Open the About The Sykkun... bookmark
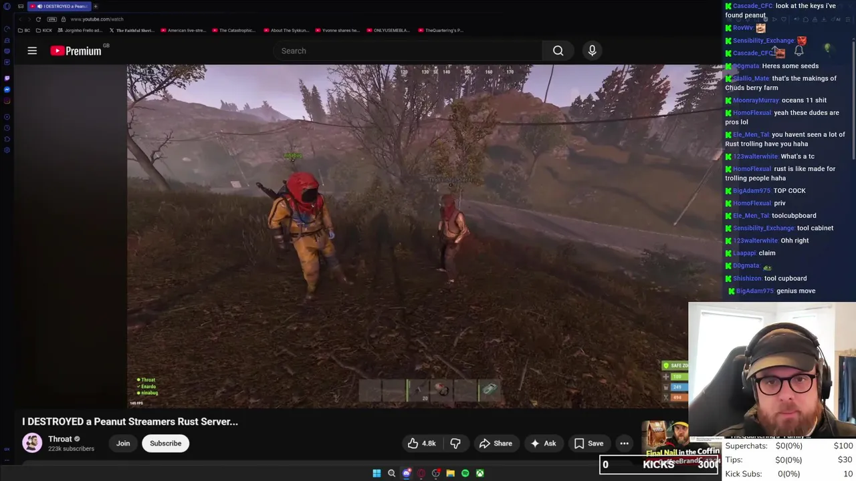 click(286, 30)
